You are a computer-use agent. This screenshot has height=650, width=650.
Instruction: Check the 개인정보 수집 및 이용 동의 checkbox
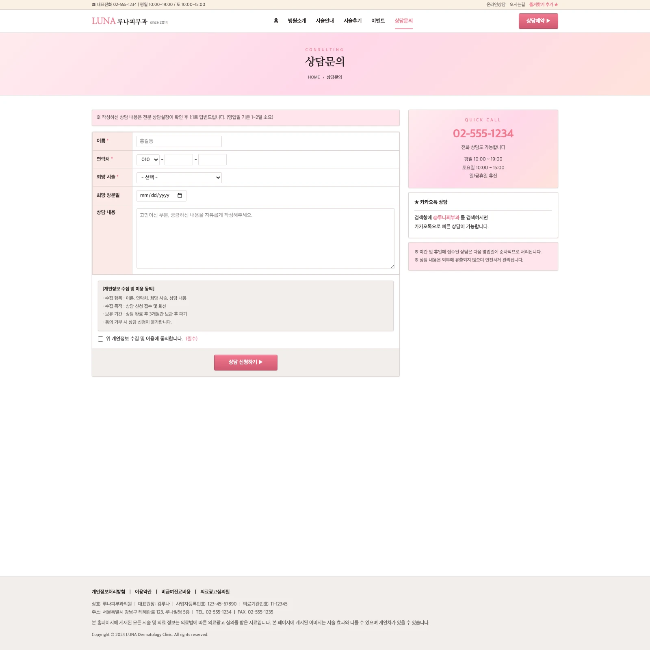click(x=100, y=339)
